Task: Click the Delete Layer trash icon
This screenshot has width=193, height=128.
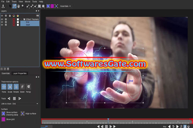Action: click(8, 69)
